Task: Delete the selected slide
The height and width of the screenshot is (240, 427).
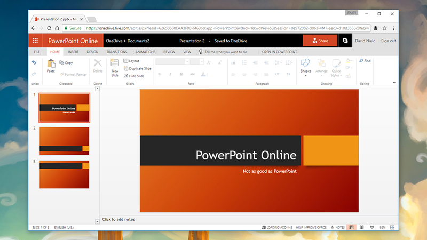Action: coord(98,66)
